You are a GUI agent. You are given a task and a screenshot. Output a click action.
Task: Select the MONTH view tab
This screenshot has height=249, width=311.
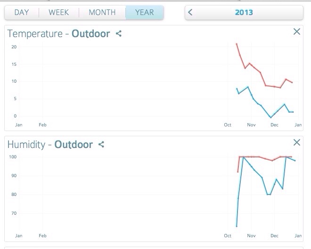point(102,13)
